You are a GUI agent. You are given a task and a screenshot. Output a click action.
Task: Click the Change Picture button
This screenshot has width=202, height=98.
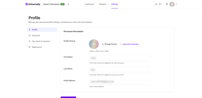coord(109,44)
